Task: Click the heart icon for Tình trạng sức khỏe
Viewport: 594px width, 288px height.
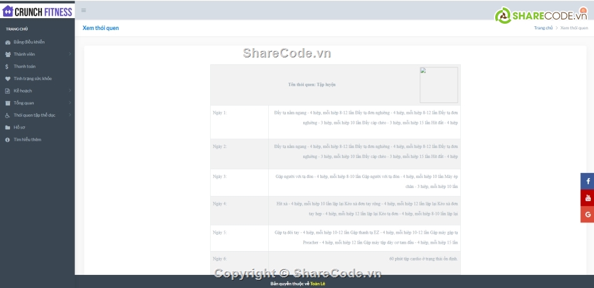Action: pyautogui.click(x=8, y=79)
